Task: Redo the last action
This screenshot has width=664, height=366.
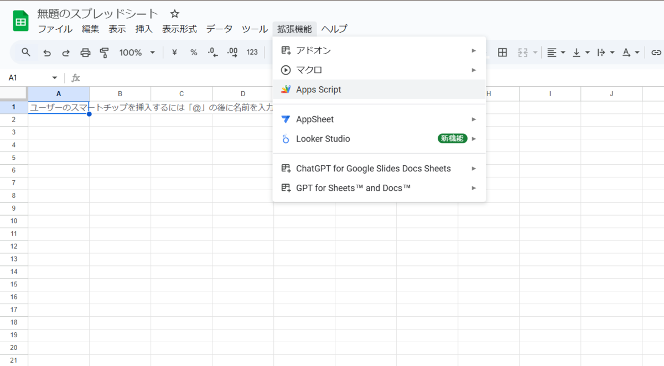Action: 66,53
